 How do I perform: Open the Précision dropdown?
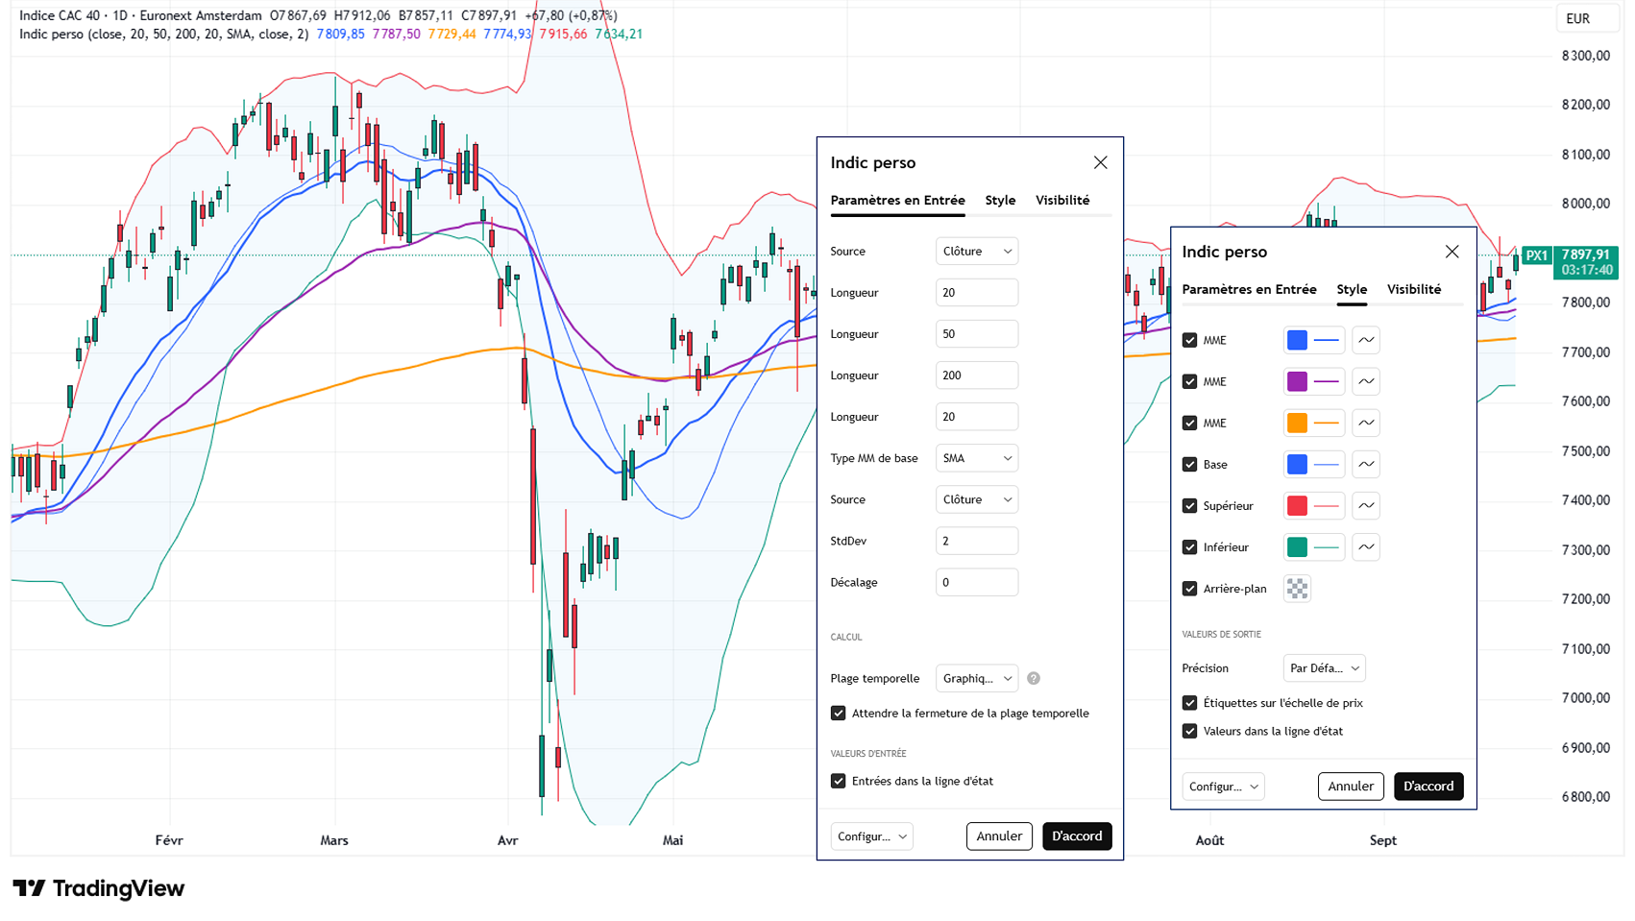pos(1324,668)
